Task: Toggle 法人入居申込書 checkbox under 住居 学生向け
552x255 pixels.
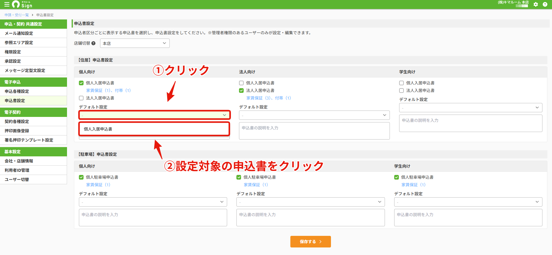Action: (x=401, y=91)
